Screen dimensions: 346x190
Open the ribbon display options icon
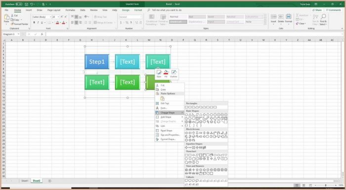tap(316, 4)
